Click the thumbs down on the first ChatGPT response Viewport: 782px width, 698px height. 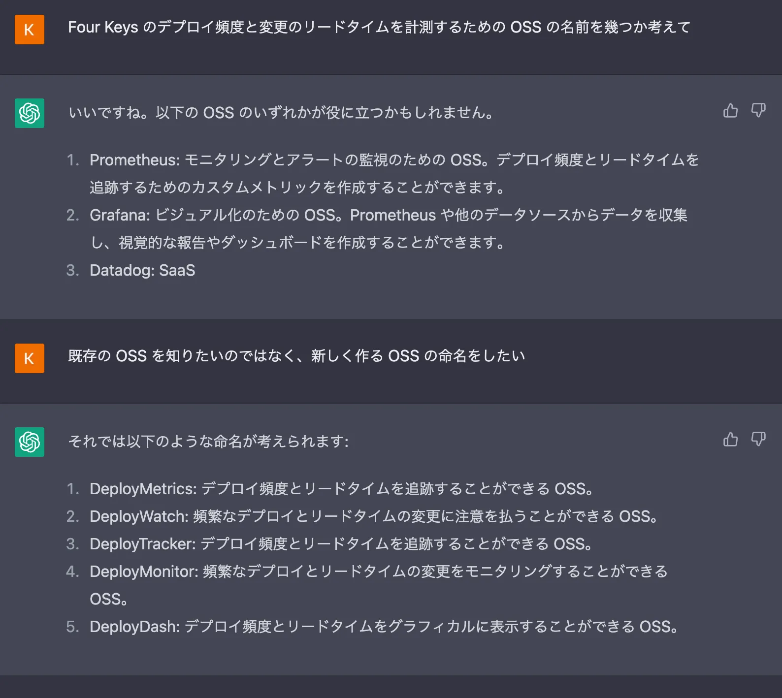[758, 111]
